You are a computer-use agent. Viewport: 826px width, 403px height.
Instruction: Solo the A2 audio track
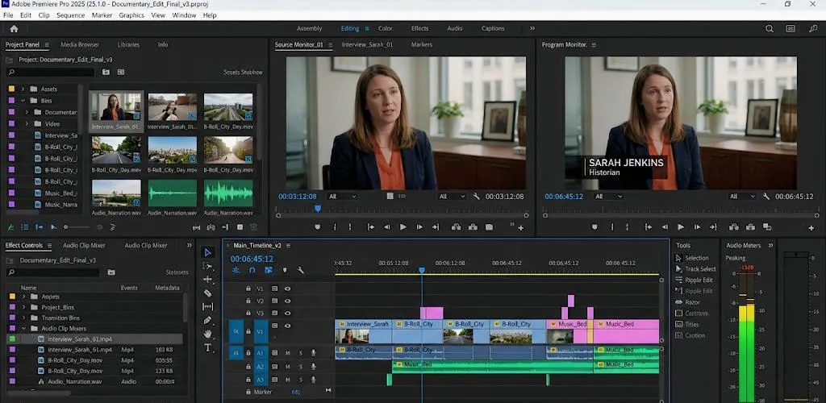301,367
